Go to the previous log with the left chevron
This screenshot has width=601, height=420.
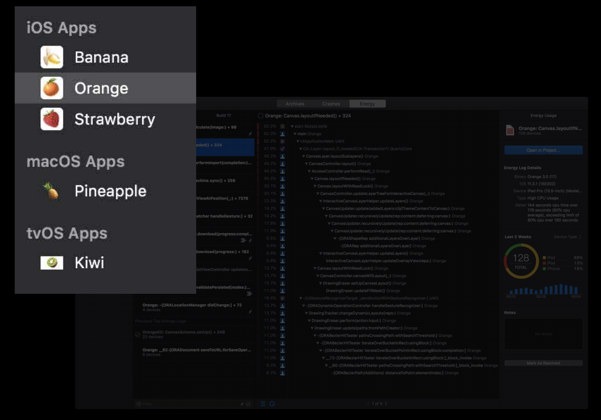point(368,404)
